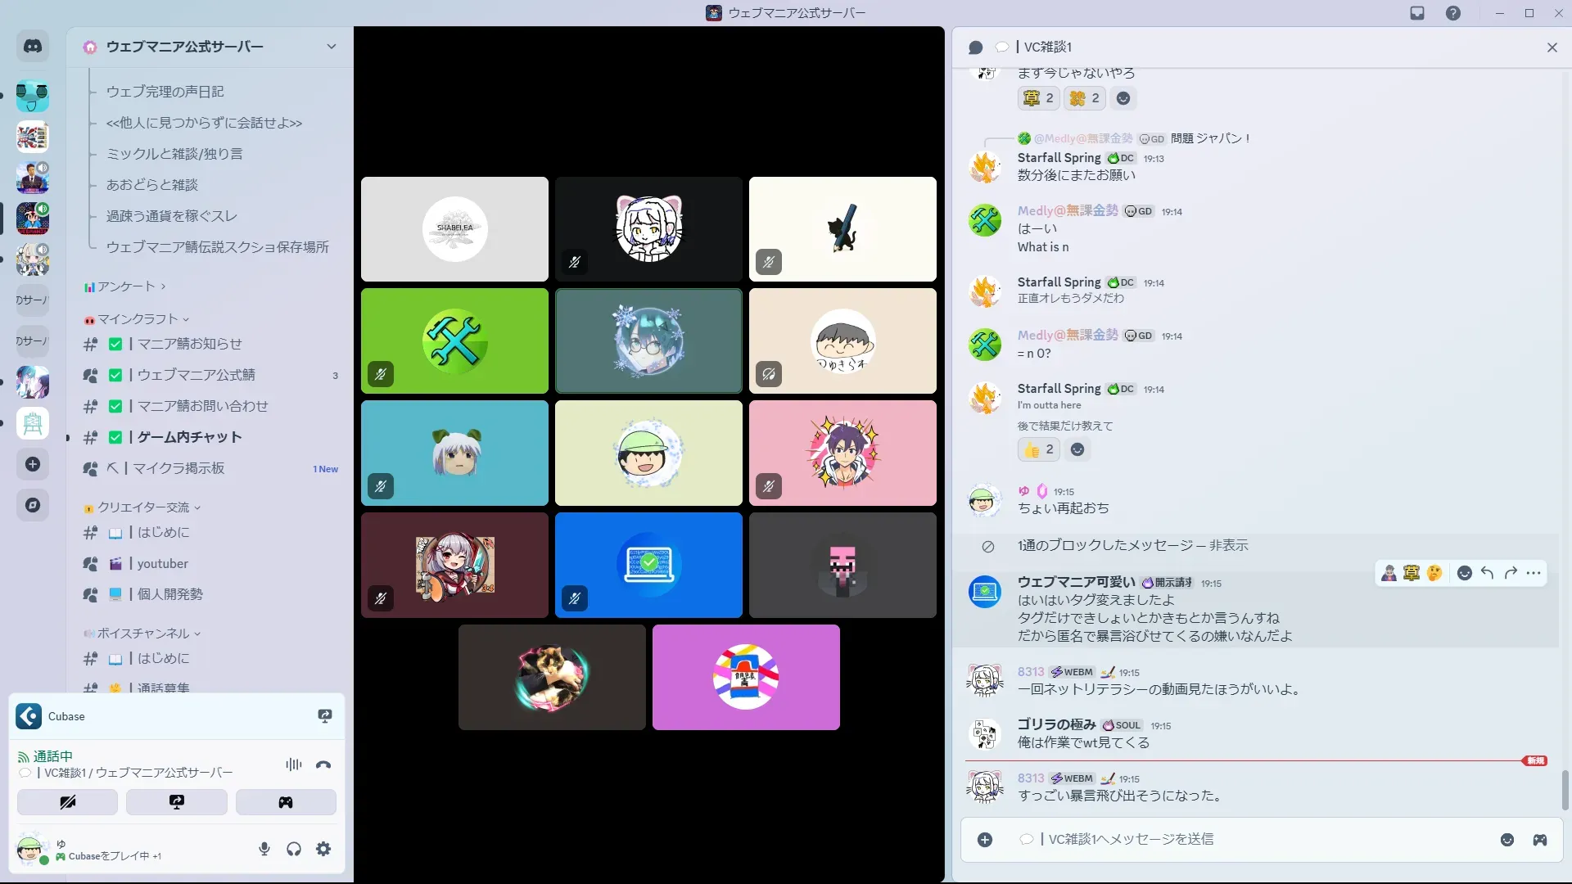Toggle headphone deafen
This screenshot has height=884, width=1572.
tap(294, 849)
